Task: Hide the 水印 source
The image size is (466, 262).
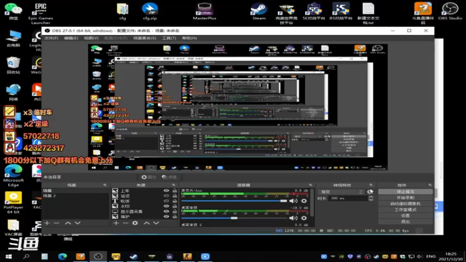Action: [x=166, y=206]
